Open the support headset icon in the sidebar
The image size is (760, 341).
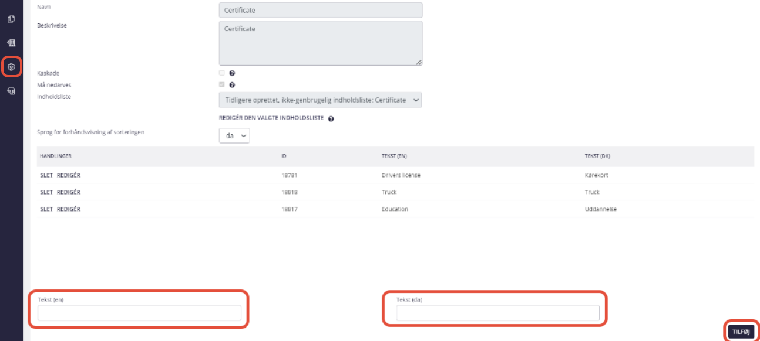tap(11, 91)
